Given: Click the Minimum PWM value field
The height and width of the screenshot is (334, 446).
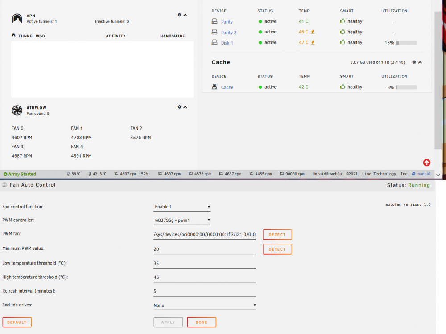Looking at the screenshot, I should pos(205,249).
